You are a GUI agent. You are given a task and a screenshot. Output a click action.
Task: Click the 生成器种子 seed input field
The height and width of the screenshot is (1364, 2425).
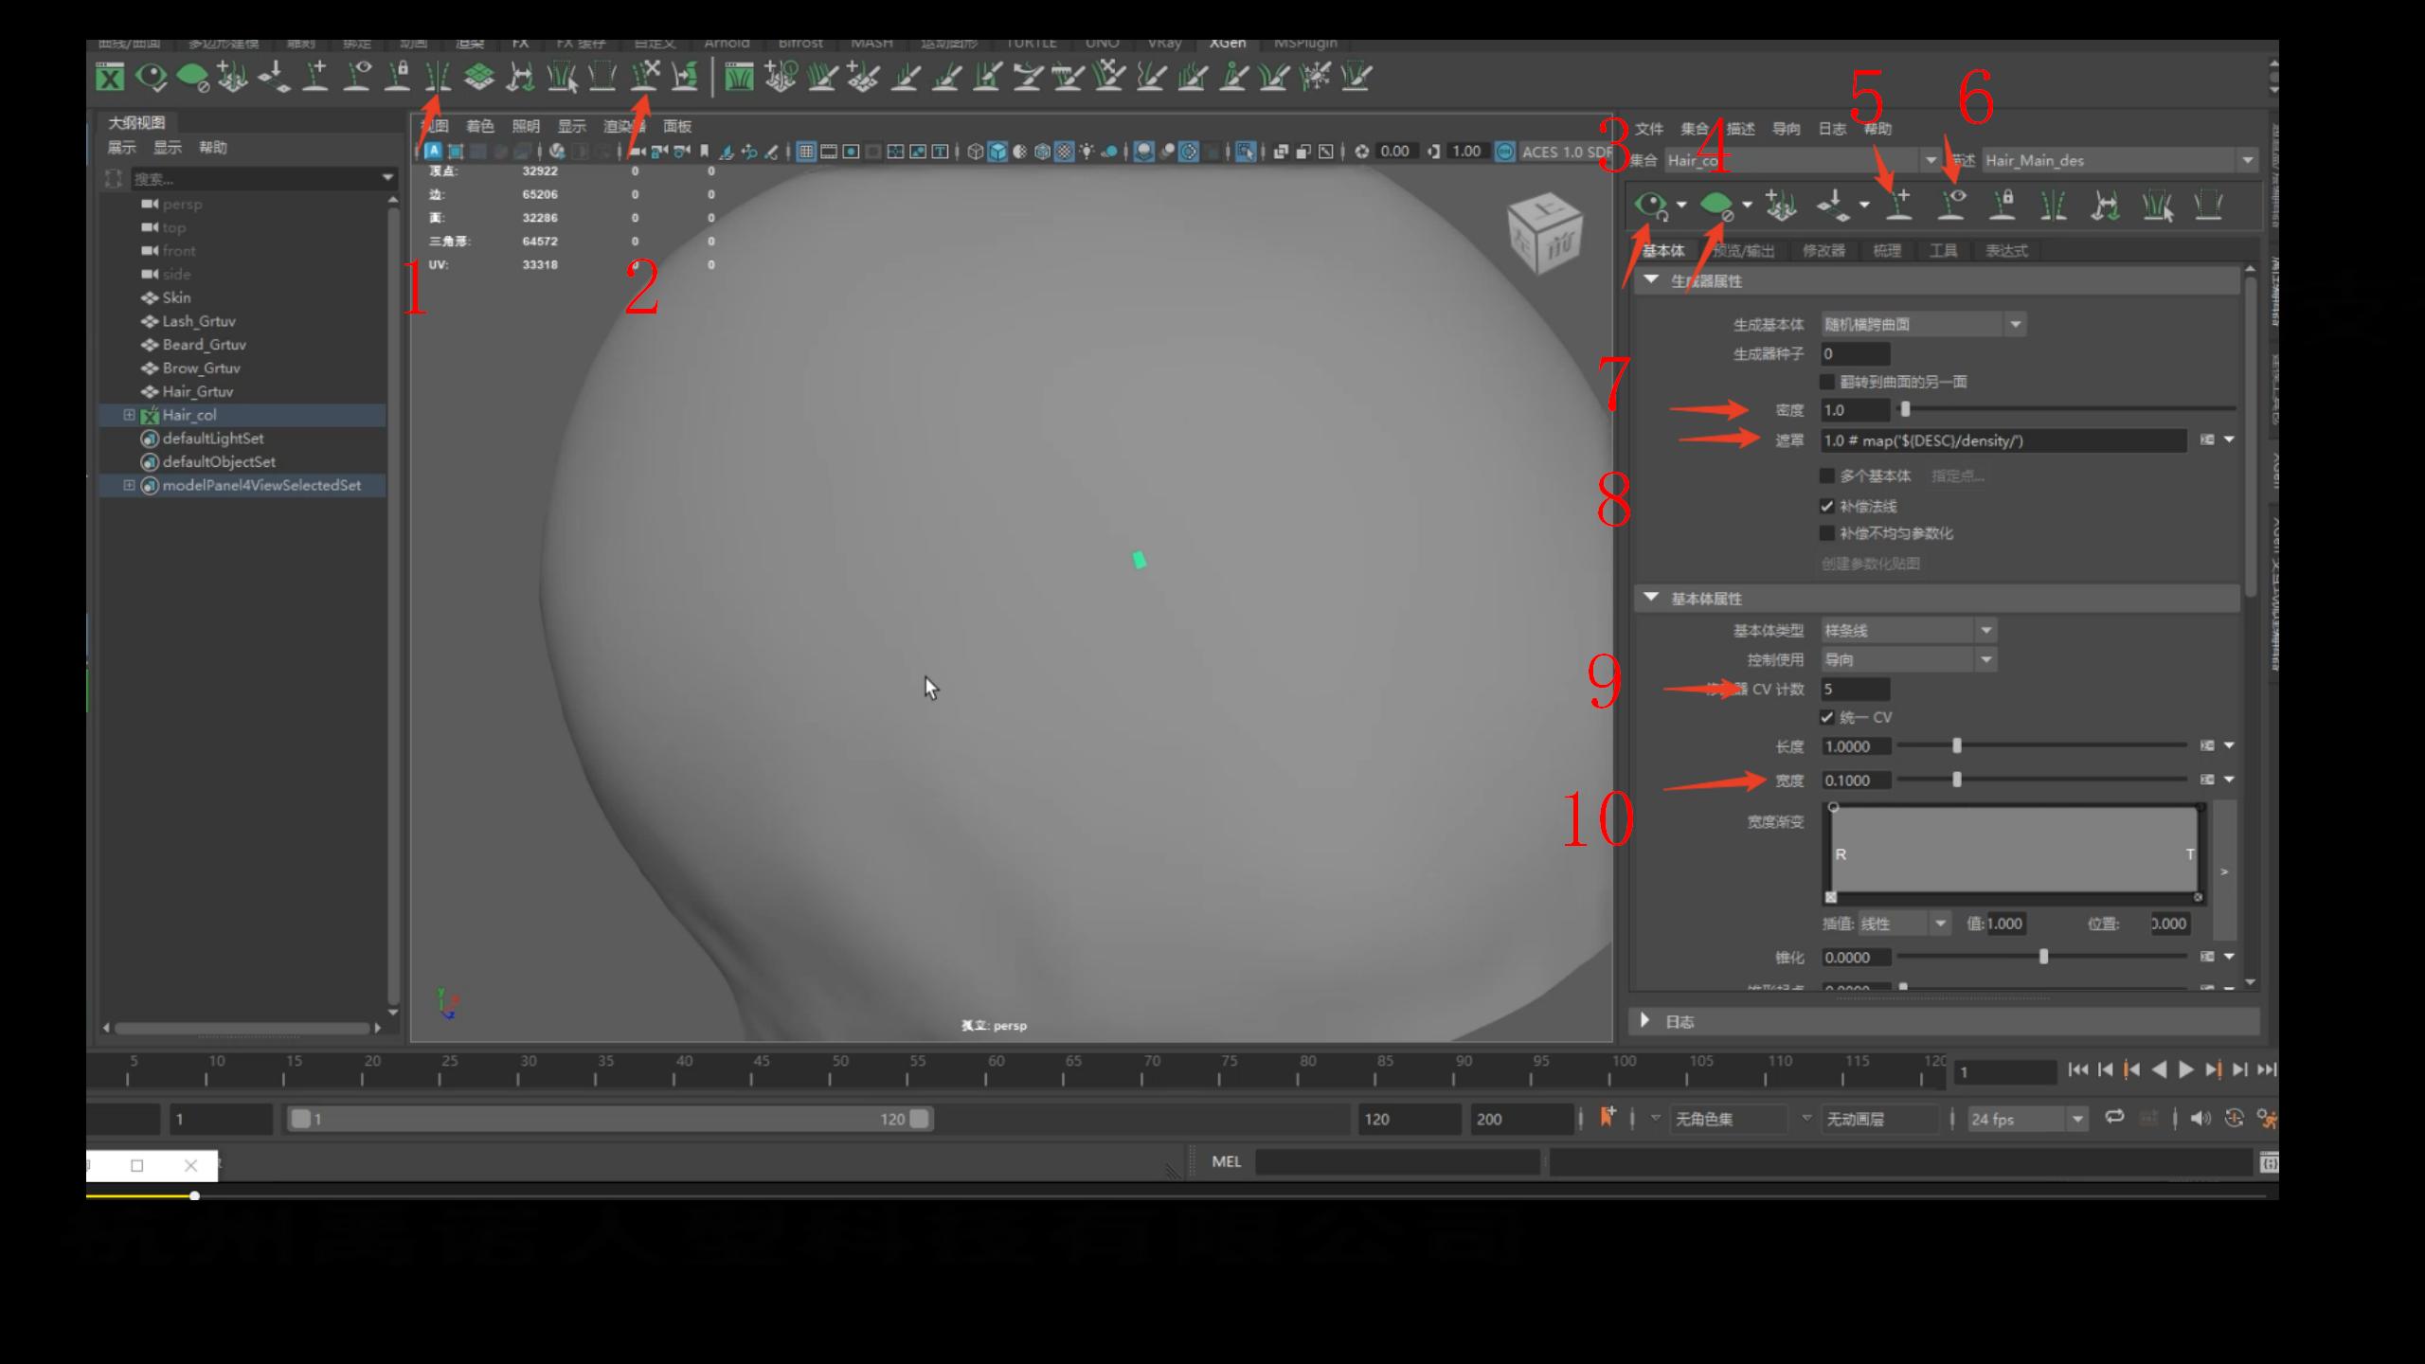(x=1856, y=354)
